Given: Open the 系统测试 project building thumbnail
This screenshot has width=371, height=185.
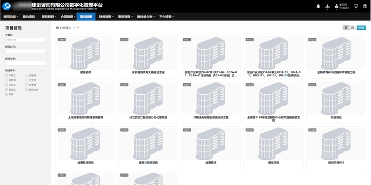Looking at the screenshot, I should click(x=336, y=99).
